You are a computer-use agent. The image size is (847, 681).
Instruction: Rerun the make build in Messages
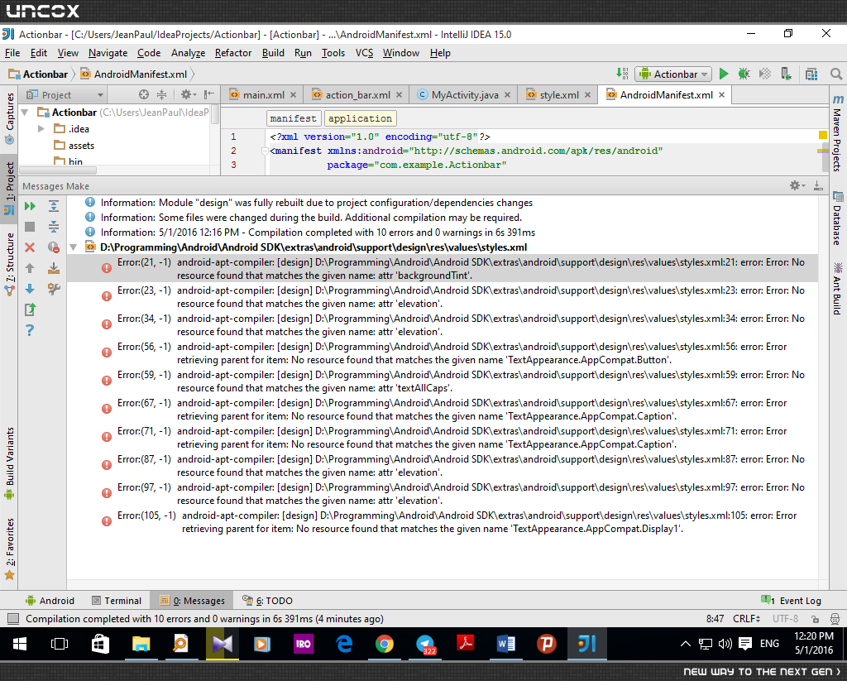30,206
